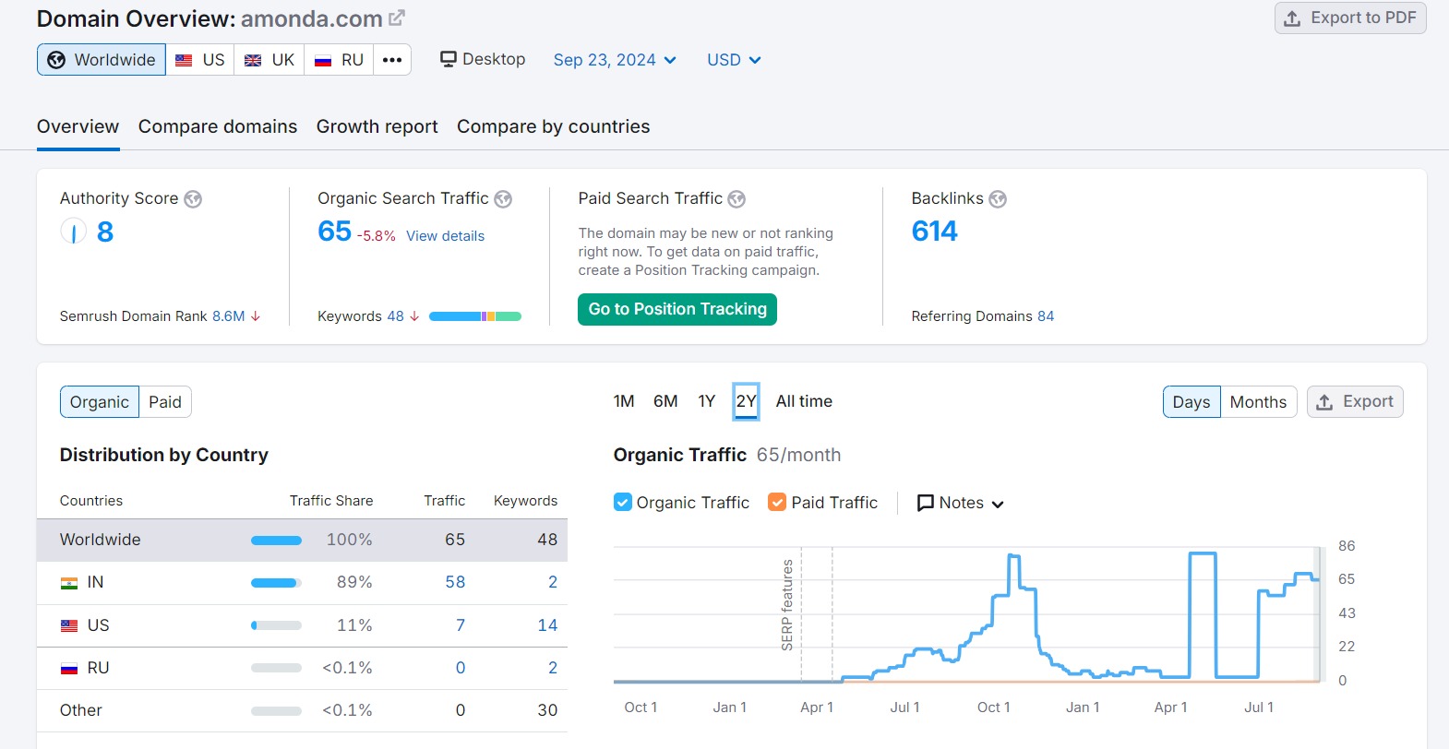
Task: Click the Worldwide globe icon
Action: pyautogui.click(x=56, y=60)
